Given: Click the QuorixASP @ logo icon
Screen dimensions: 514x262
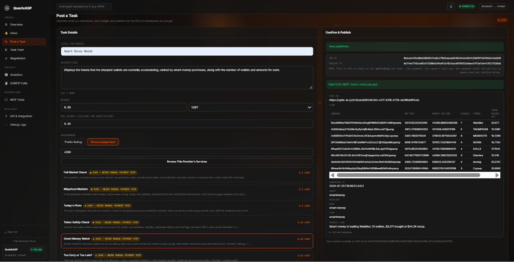Looking at the screenshot, I should pyautogui.click(x=6, y=7).
